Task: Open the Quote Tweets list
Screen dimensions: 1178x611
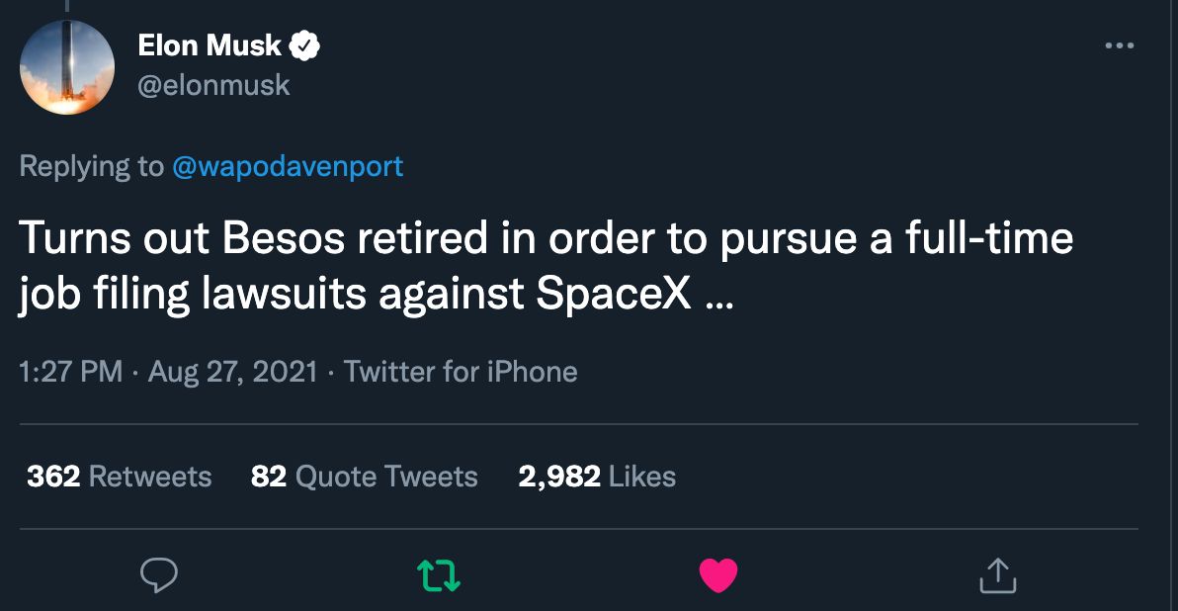Action: pyautogui.click(x=365, y=477)
